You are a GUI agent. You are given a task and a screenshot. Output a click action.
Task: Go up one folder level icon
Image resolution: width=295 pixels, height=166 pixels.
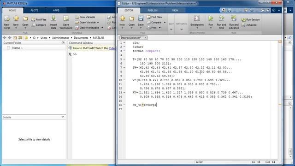(x=15, y=38)
